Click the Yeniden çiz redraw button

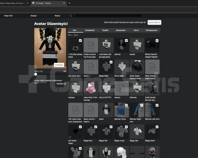[x=61, y=84]
